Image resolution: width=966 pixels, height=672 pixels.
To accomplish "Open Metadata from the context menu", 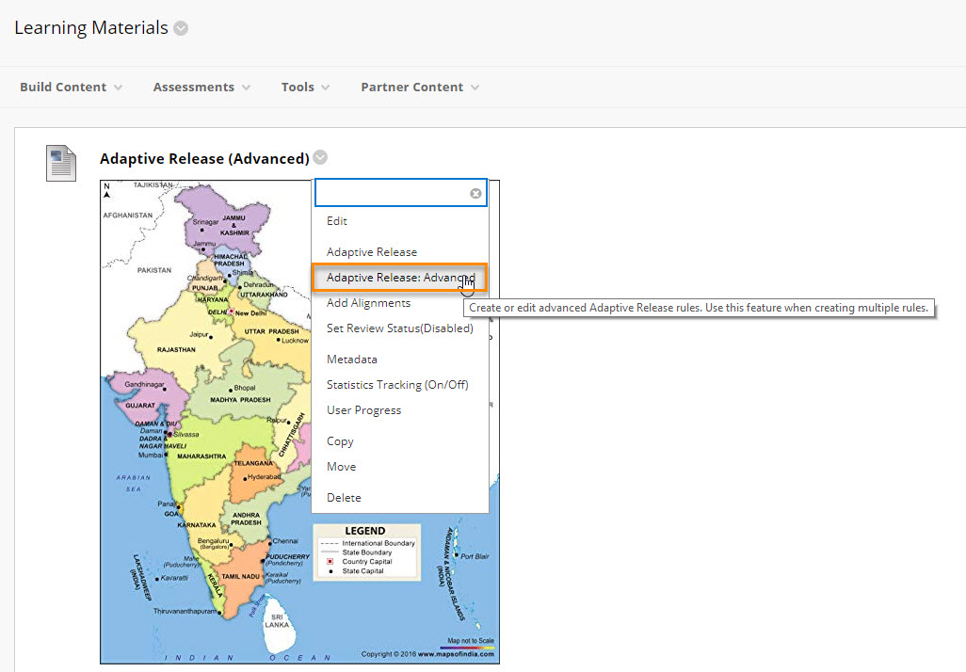I will tap(352, 360).
